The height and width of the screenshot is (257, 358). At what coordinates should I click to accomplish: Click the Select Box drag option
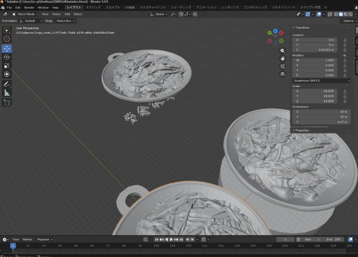(x=65, y=21)
